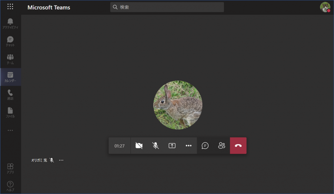This screenshot has width=334, height=194.
Task: Toggle the camera on in call bar
Action: [139, 146]
